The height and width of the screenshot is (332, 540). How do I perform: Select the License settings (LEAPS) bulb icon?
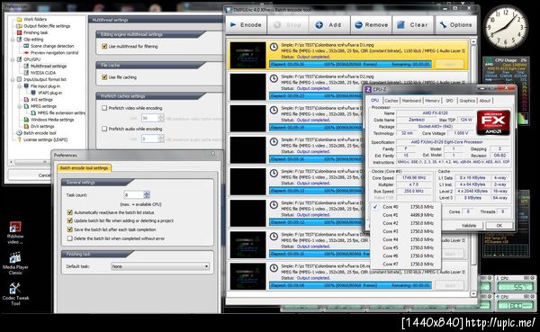[19, 139]
